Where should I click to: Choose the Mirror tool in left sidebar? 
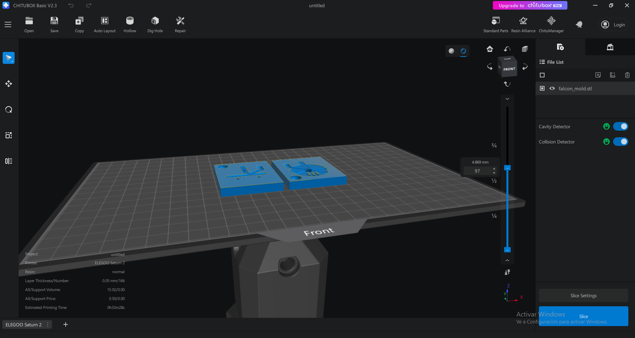pyautogui.click(x=9, y=161)
